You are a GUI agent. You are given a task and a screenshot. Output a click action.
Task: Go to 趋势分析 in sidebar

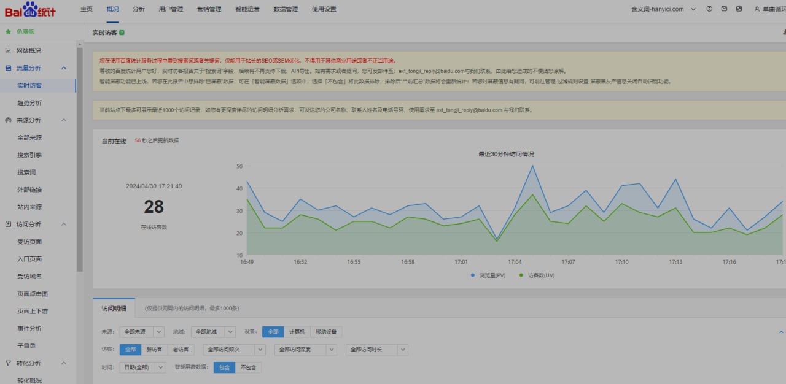point(29,103)
